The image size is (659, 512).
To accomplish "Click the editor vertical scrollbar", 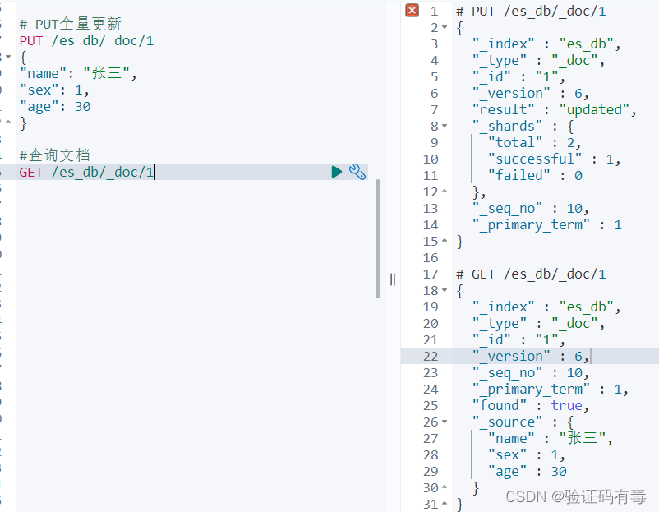I will coord(378,239).
